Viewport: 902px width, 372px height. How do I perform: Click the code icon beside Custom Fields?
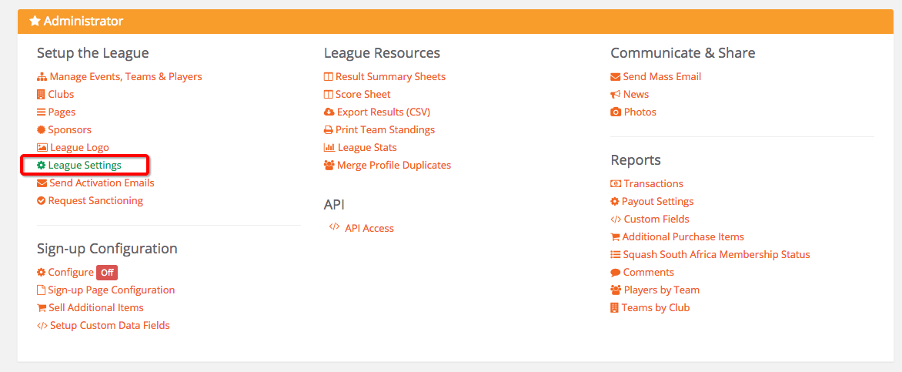click(616, 220)
